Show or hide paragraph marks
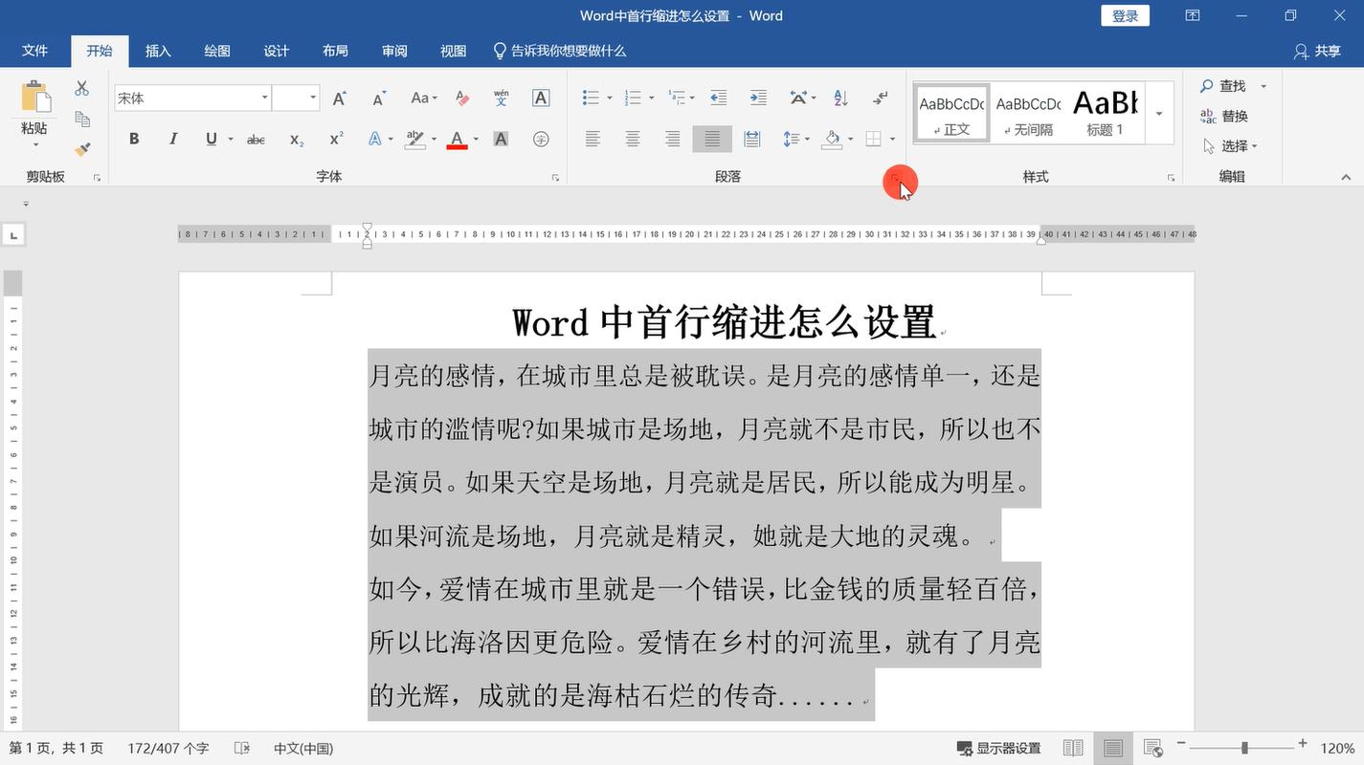The image size is (1364, 765). 881,98
